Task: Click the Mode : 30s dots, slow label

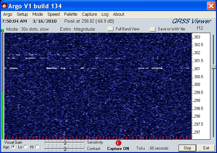Action: tap(27, 29)
